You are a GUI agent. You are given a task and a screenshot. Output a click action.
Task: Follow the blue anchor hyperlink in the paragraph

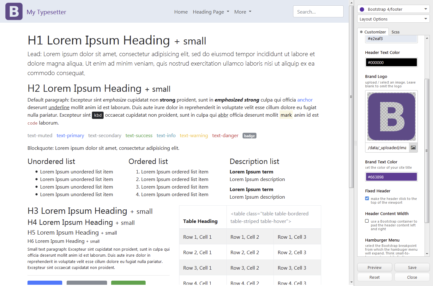(305, 100)
